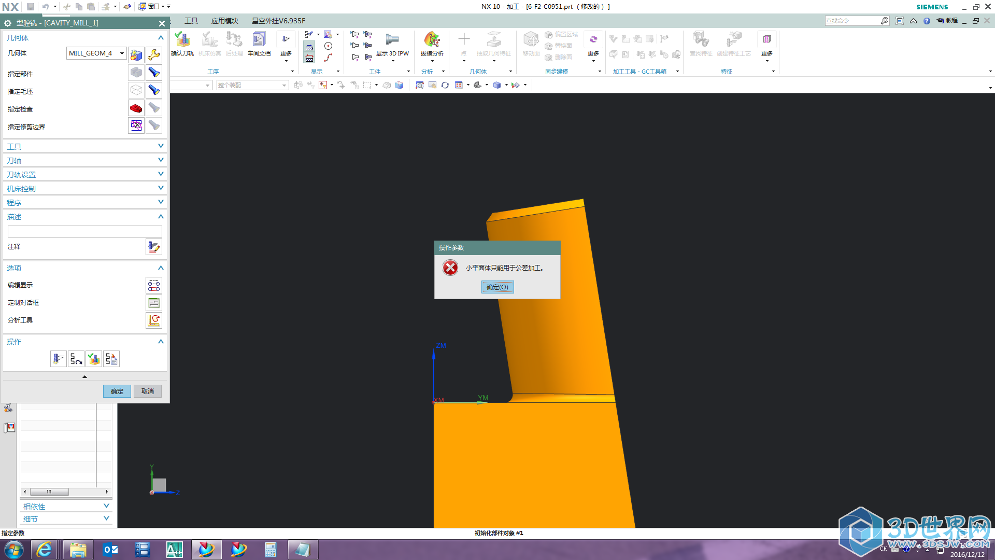The width and height of the screenshot is (995, 560).
Task: Click the Windows Start button
Action: tap(13, 550)
